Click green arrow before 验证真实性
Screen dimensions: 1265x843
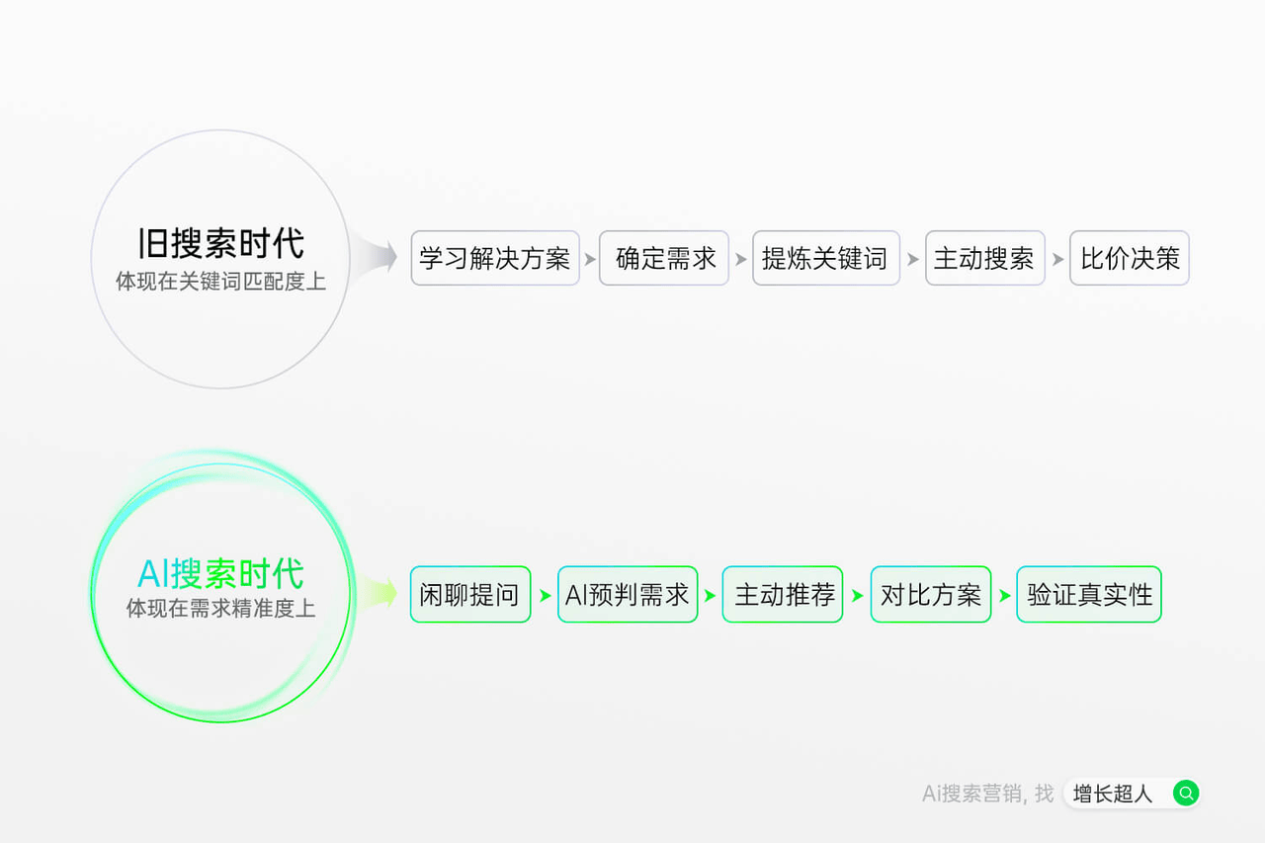pos(1005,596)
